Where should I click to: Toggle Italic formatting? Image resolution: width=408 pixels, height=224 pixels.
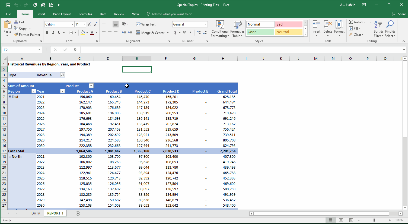53,33
